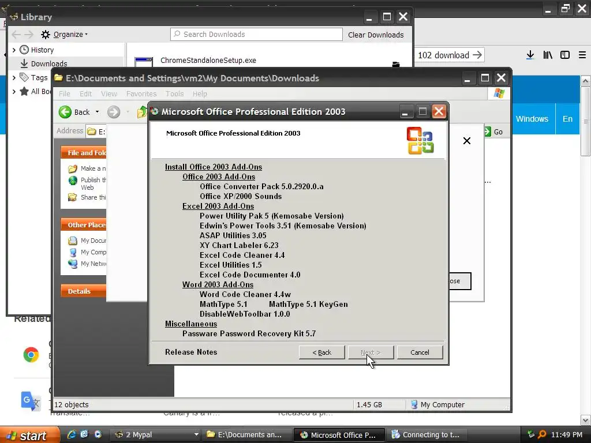591x443 pixels.
Task: Click Forward arrow icon in Explorer window
Action: [114, 112]
